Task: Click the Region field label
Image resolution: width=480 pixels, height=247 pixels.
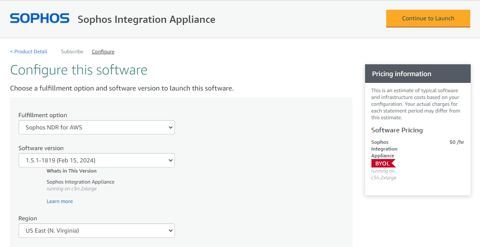Action: (x=27, y=218)
